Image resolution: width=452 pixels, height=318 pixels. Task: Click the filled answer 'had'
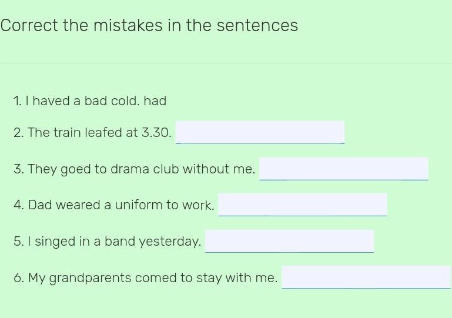(x=155, y=101)
